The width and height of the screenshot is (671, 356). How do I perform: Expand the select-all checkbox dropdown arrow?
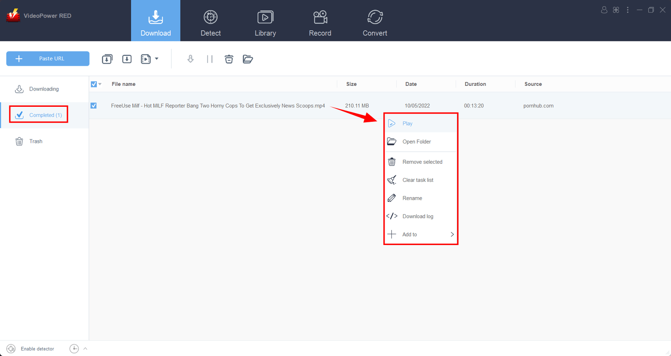click(x=100, y=84)
